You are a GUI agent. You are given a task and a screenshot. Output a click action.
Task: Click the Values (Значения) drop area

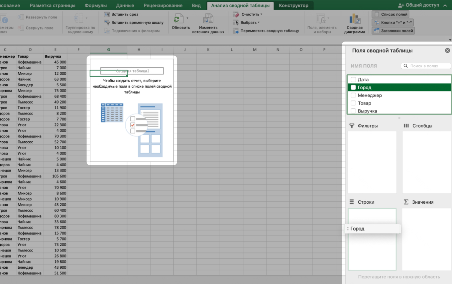tap(427, 239)
